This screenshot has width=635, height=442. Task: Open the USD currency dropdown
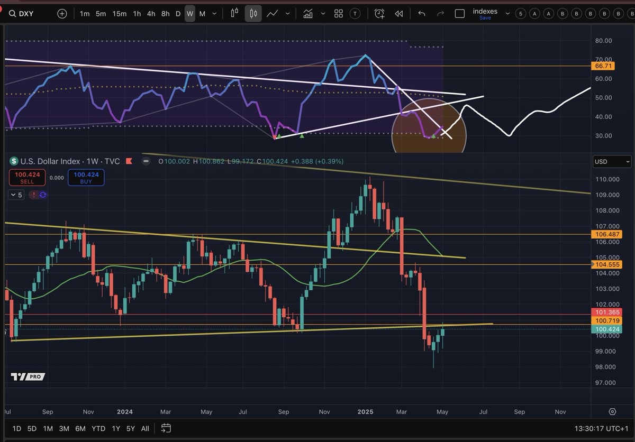point(611,161)
